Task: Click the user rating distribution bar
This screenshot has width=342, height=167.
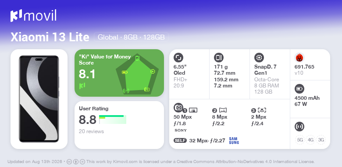Action: click(113, 120)
